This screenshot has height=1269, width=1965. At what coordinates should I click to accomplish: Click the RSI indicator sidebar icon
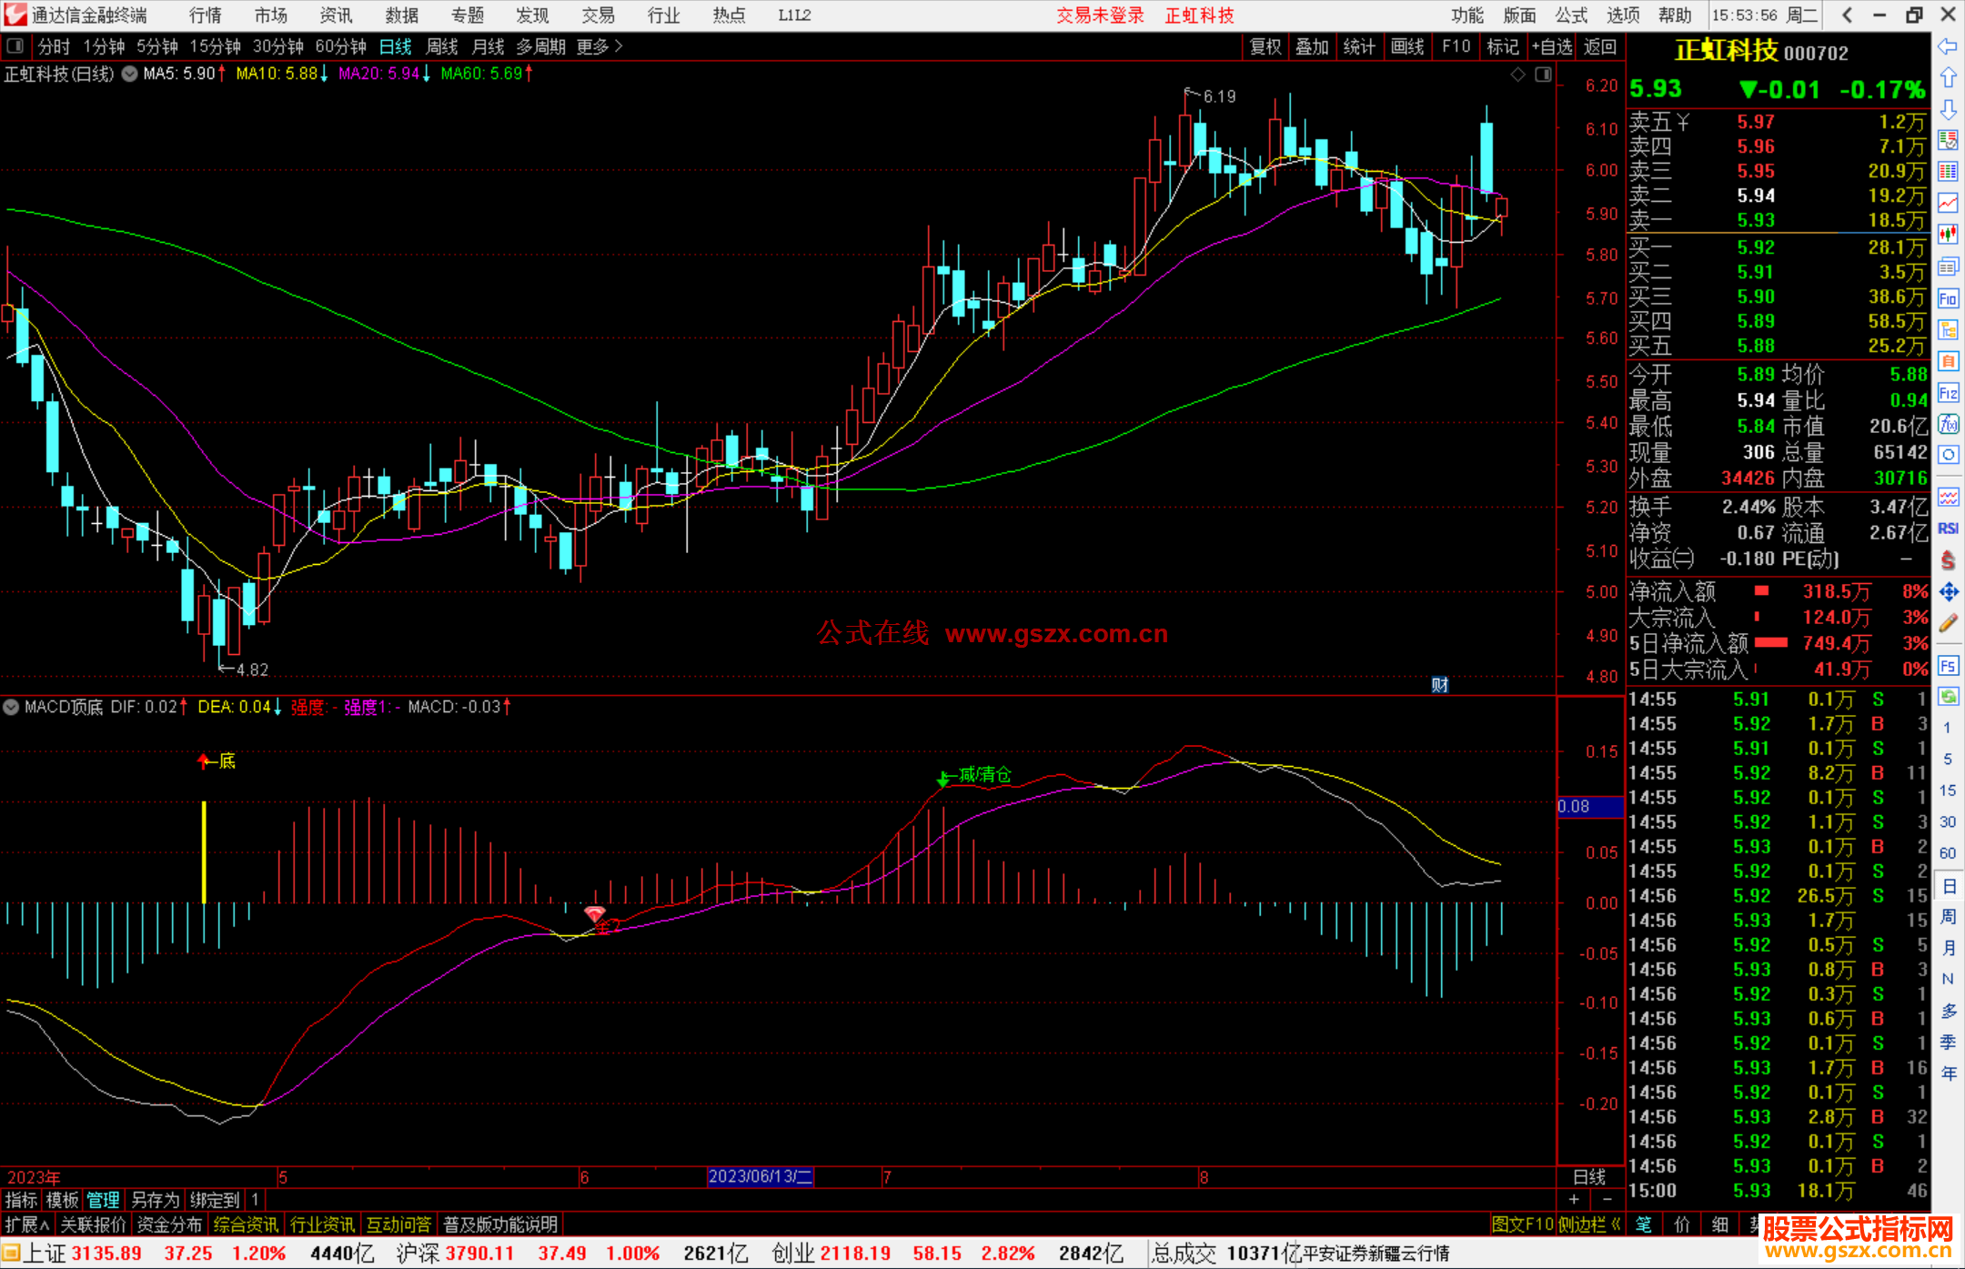[1948, 529]
